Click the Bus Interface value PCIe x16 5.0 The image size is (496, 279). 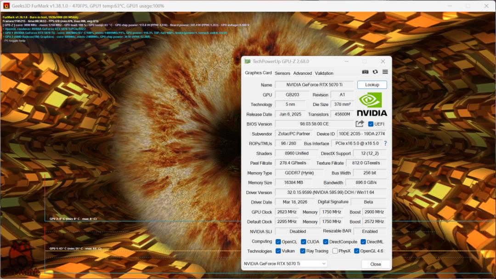(357, 143)
